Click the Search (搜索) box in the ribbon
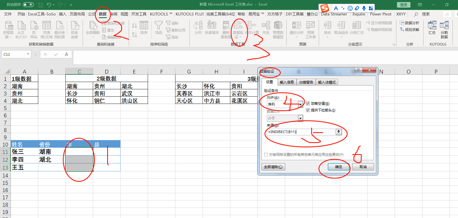Screen dimensions: 458x218 pyautogui.click(x=422, y=14)
